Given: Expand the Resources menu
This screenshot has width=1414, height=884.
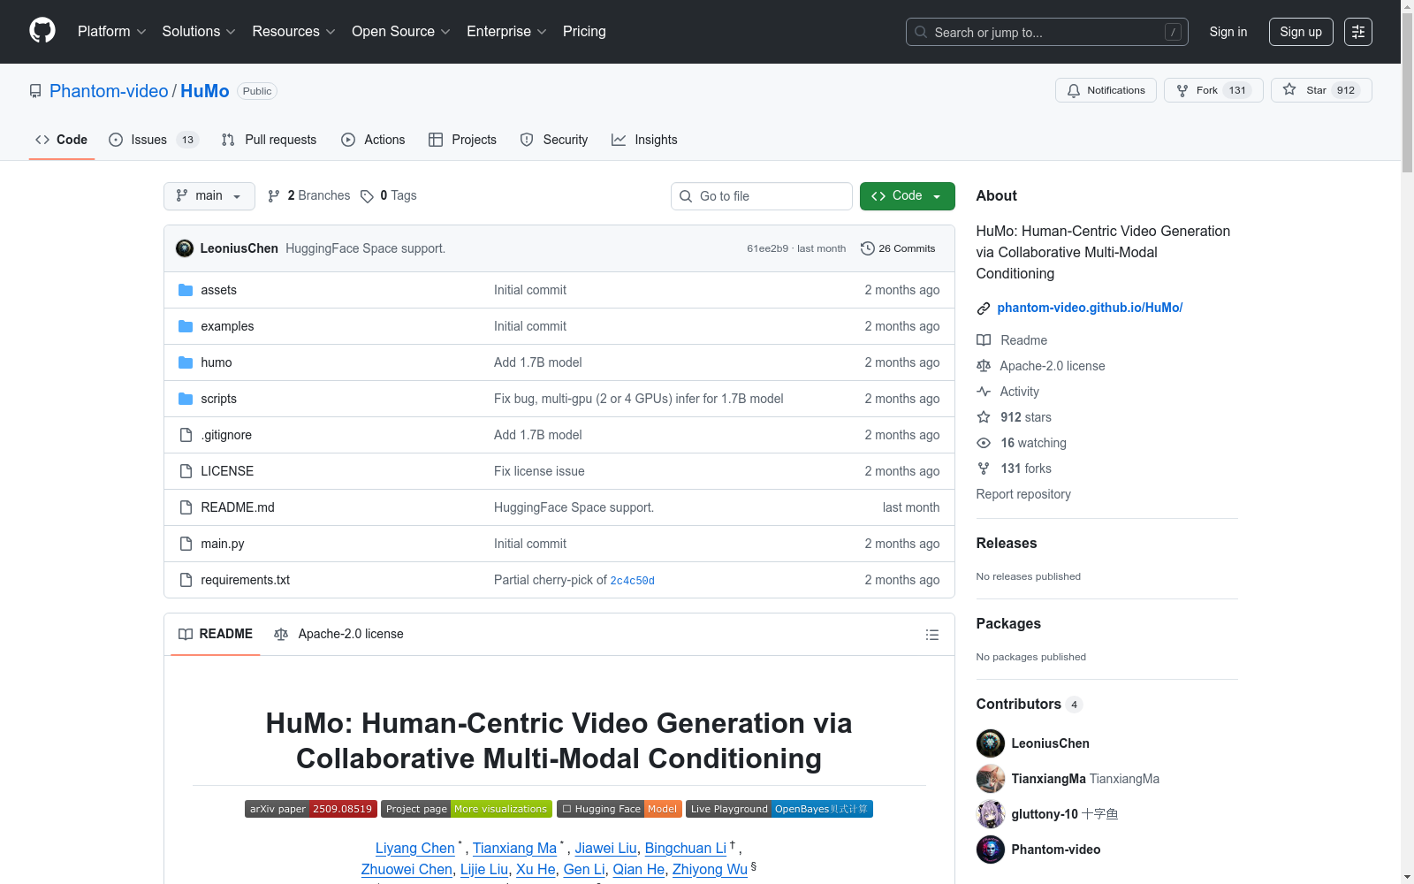Looking at the screenshot, I should click(294, 32).
